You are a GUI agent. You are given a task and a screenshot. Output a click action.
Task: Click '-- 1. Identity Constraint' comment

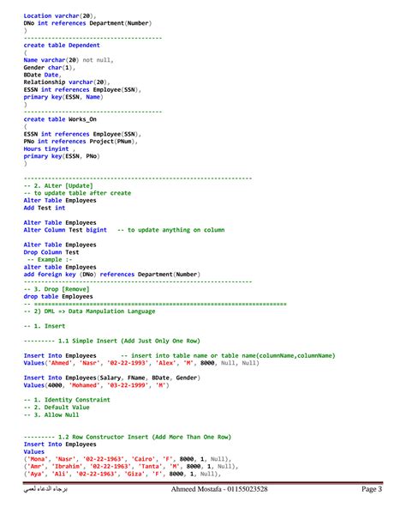tap(67, 400)
